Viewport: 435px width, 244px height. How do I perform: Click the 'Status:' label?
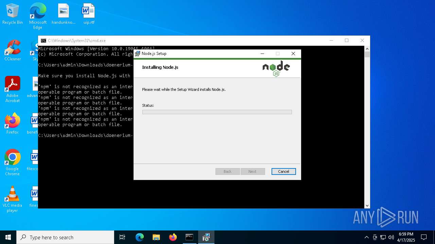point(148,105)
